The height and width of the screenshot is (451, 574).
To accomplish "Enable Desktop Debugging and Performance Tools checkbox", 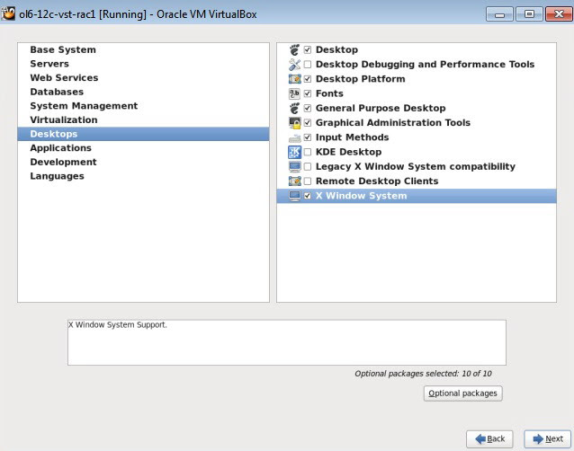I will [x=308, y=65].
